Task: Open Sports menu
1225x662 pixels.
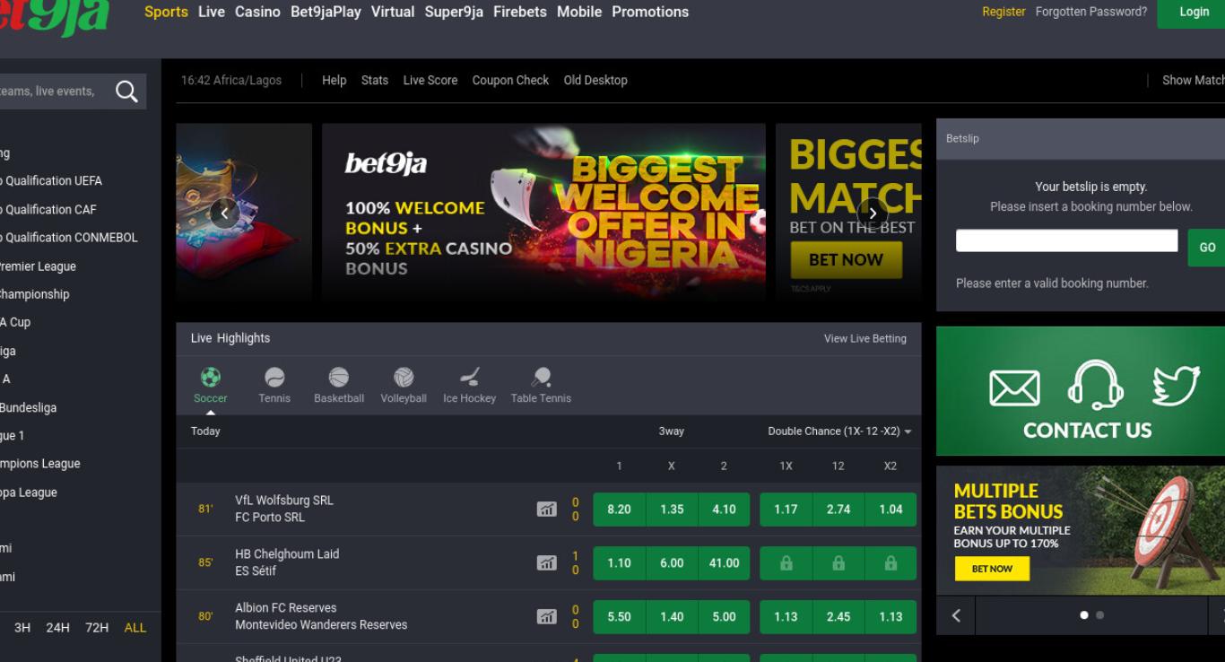Action: pos(166,12)
